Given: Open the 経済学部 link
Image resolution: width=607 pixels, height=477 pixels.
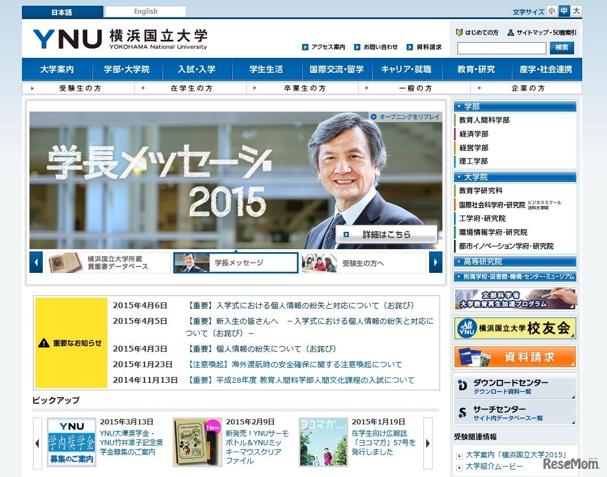Looking at the screenshot, I should (474, 134).
